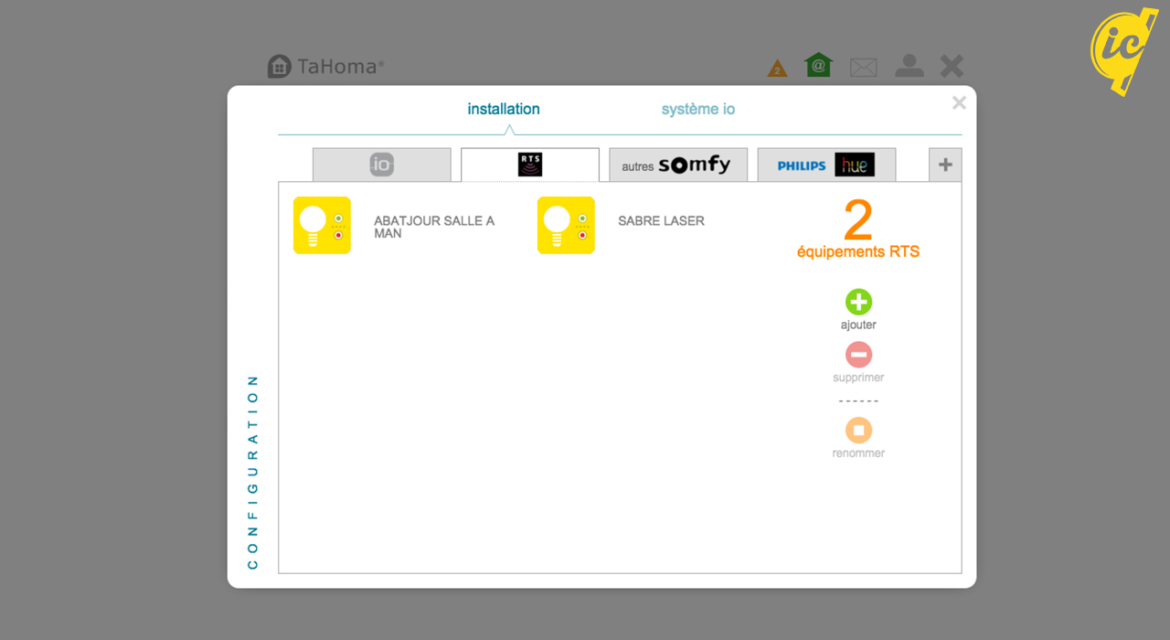Switch to the système io tab
This screenshot has width=1170, height=640.
click(x=698, y=109)
